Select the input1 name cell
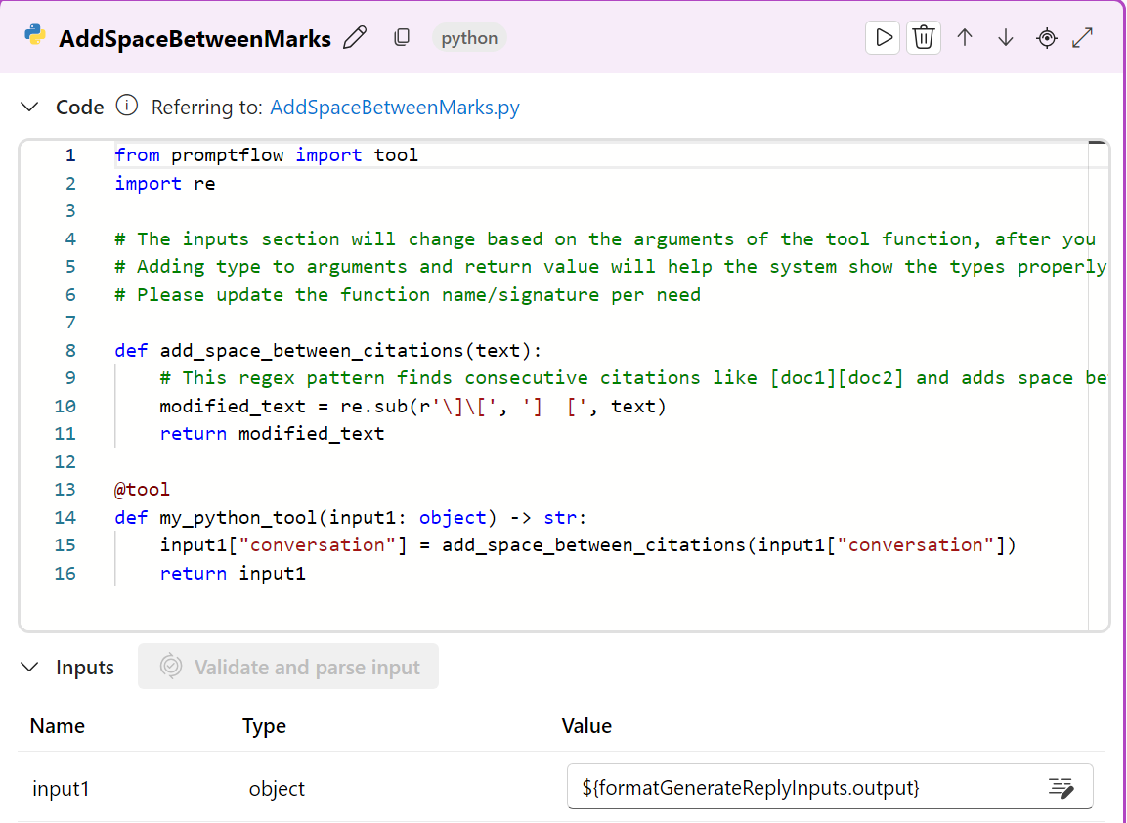This screenshot has height=823, width=1127. click(x=62, y=789)
